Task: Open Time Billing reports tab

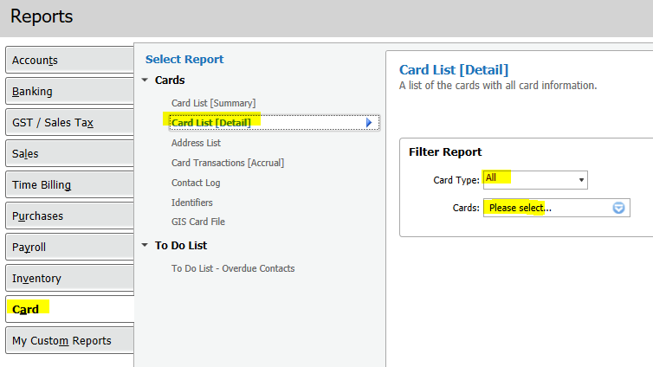Action: [x=68, y=184]
